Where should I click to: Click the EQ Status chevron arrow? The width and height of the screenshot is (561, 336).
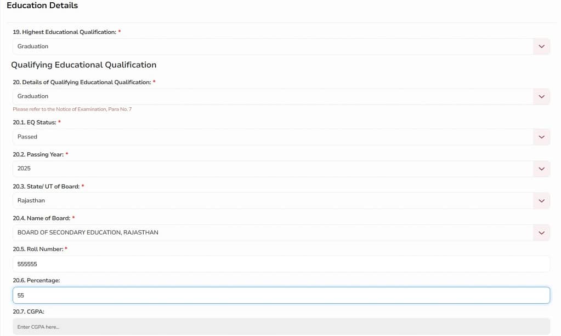point(541,137)
